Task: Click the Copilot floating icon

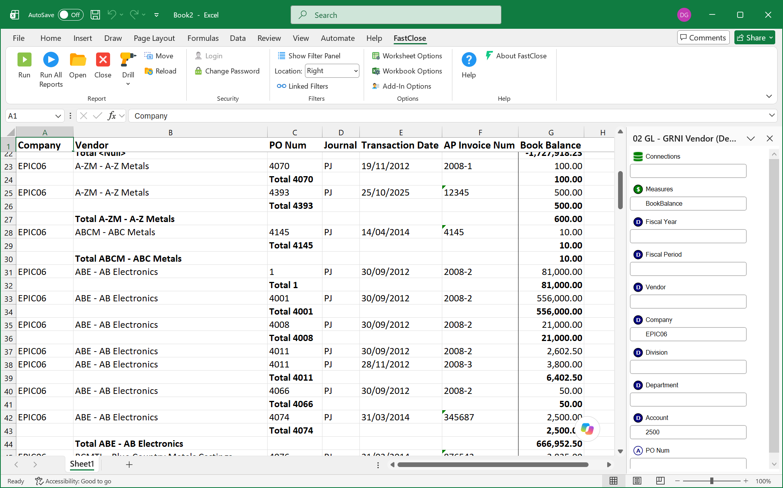Action: pos(587,429)
